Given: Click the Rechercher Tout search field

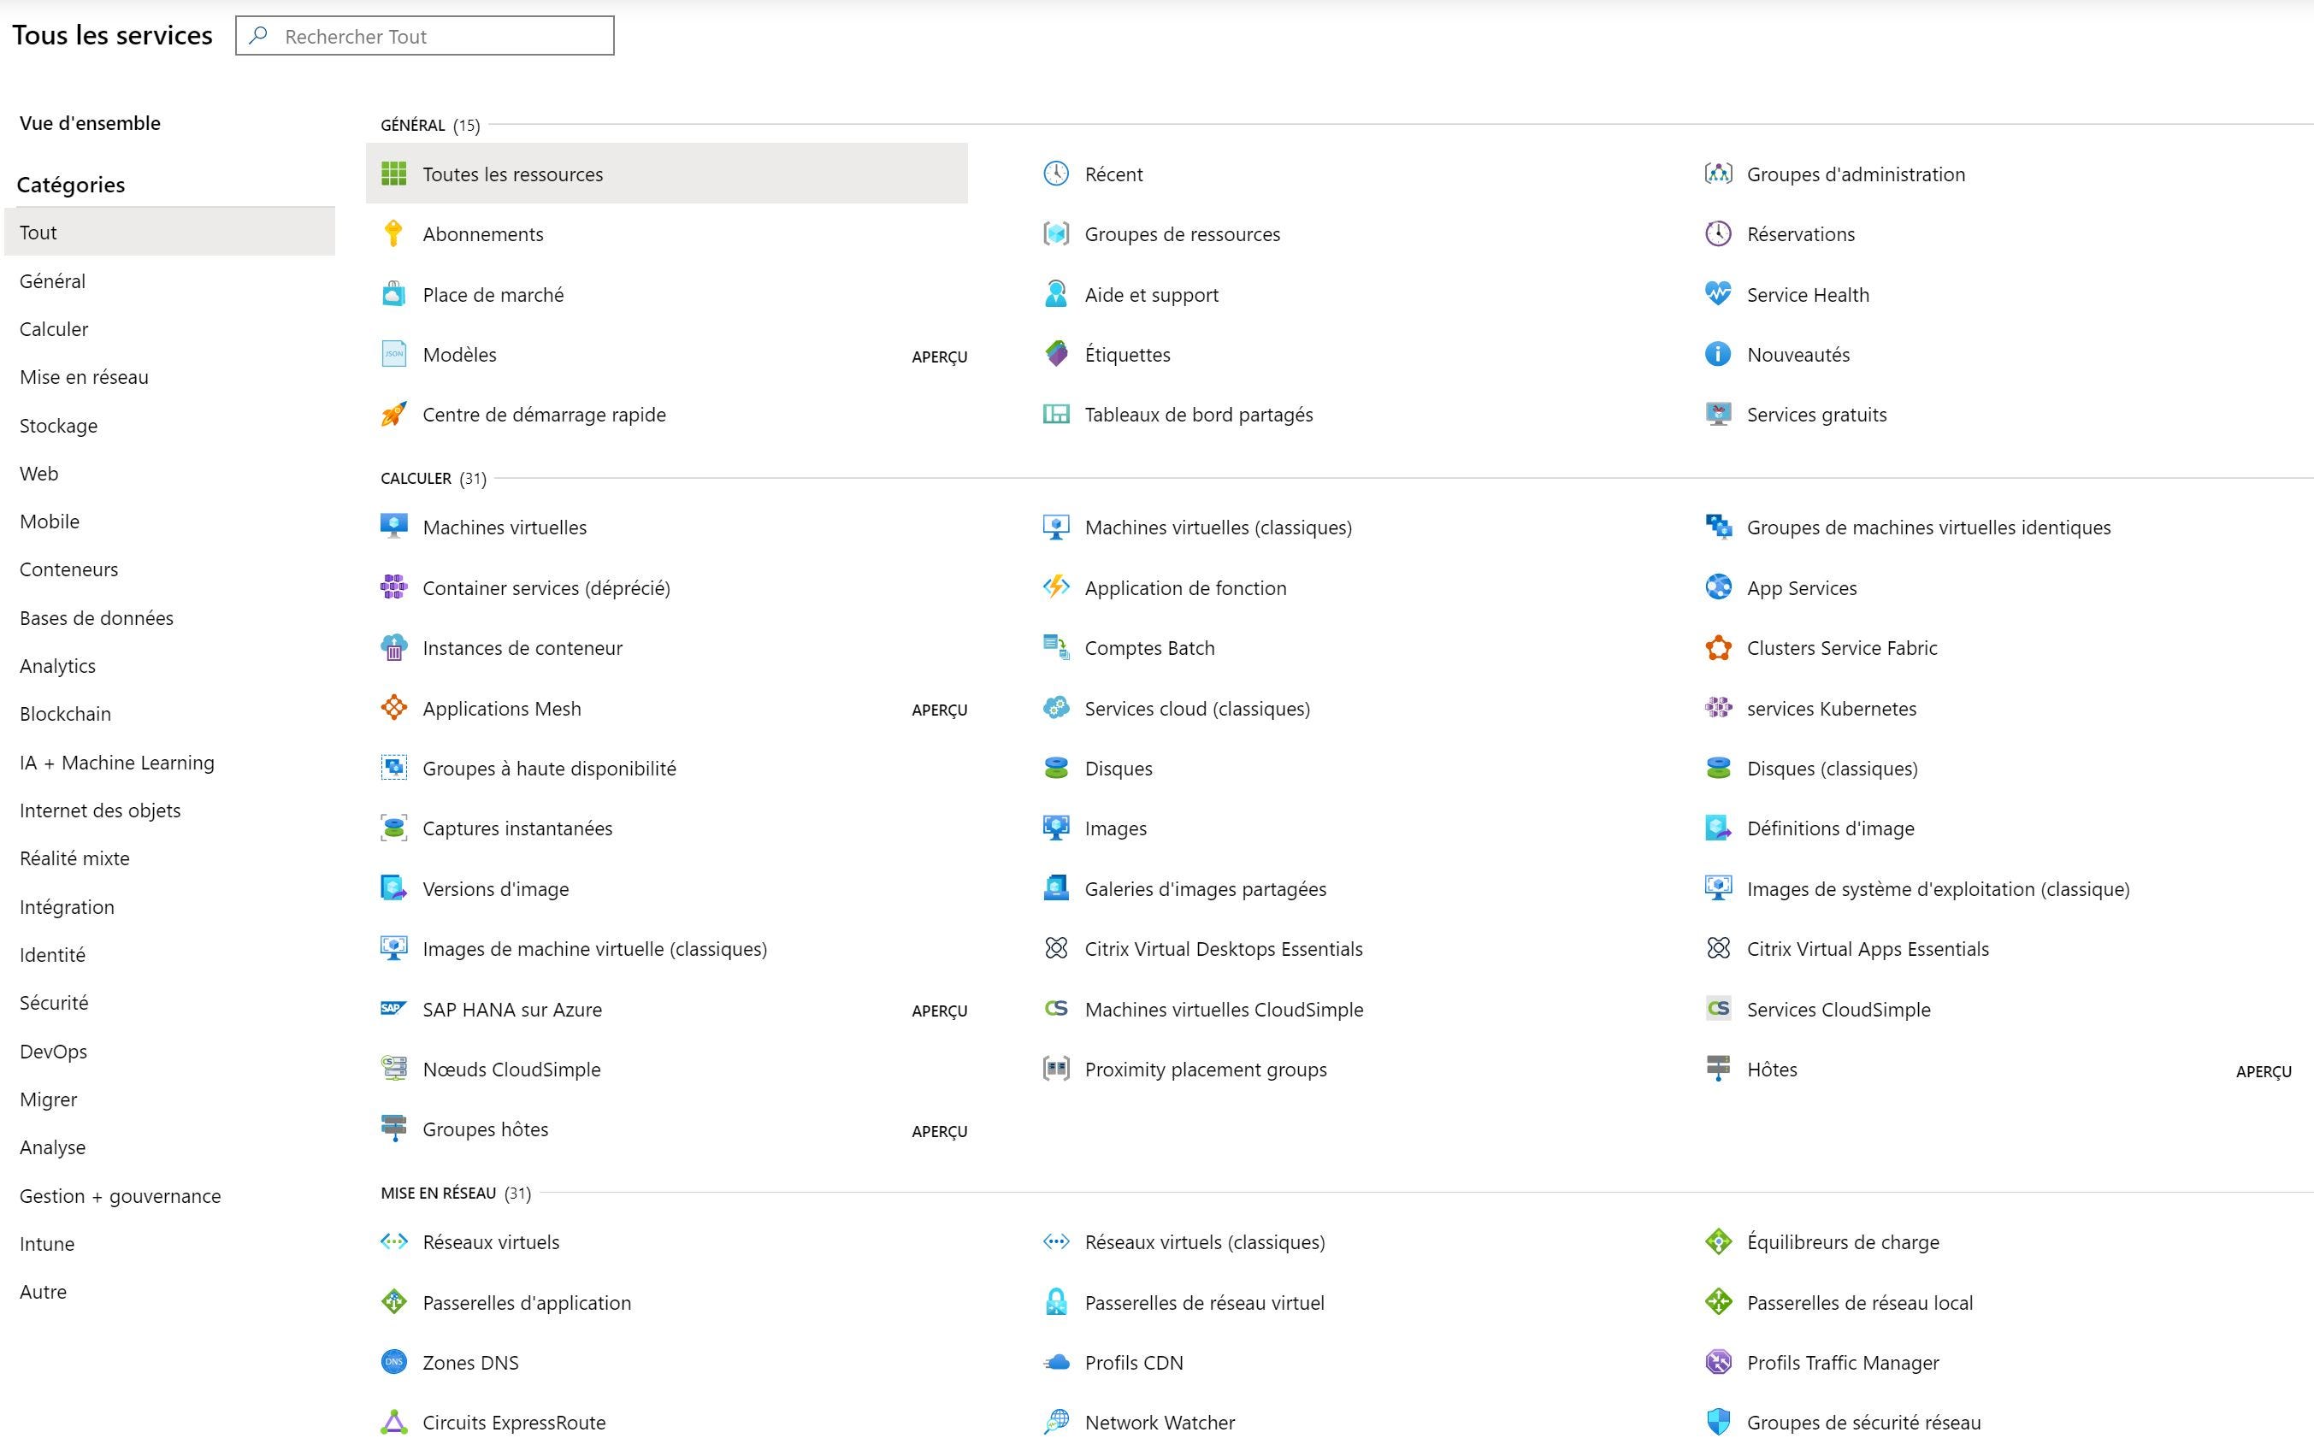Looking at the screenshot, I should [x=425, y=36].
